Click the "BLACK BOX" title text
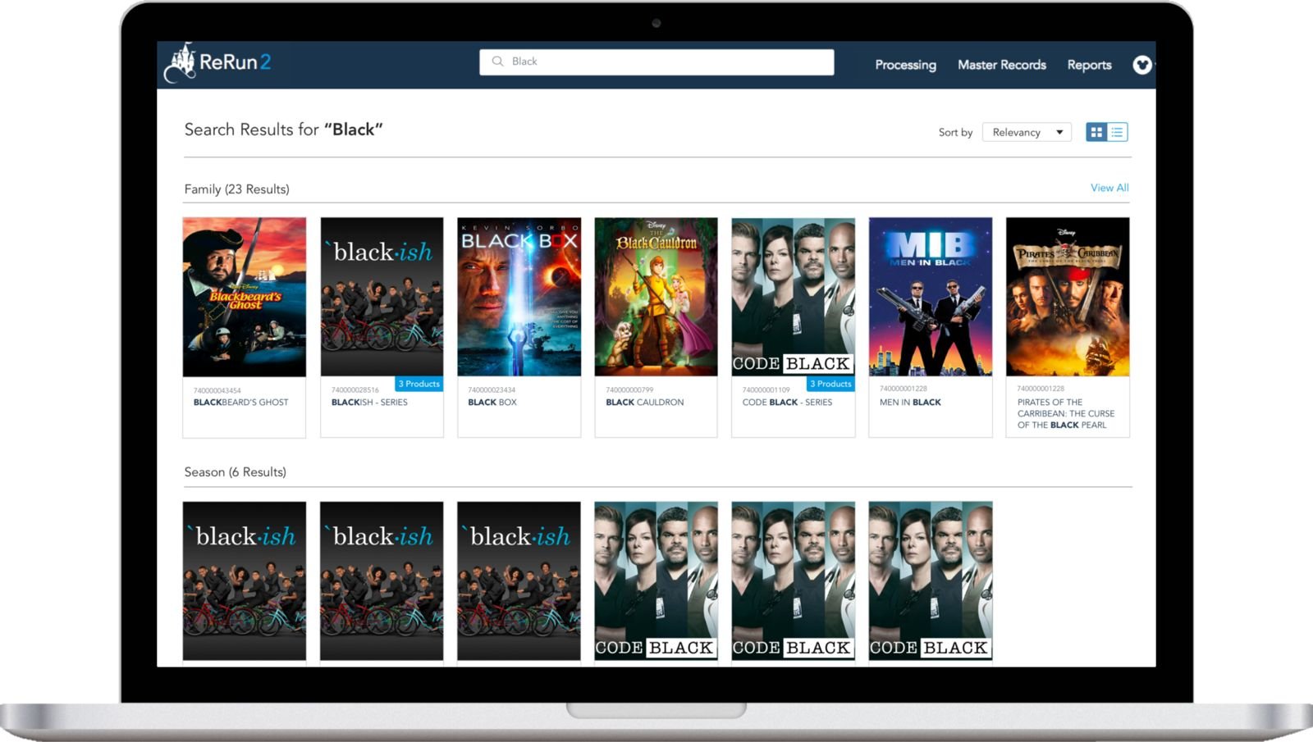Viewport: 1313px width, 742px height. pyautogui.click(x=492, y=403)
